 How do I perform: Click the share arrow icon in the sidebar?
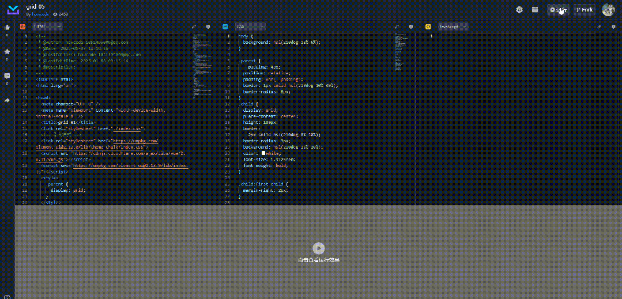7,100
